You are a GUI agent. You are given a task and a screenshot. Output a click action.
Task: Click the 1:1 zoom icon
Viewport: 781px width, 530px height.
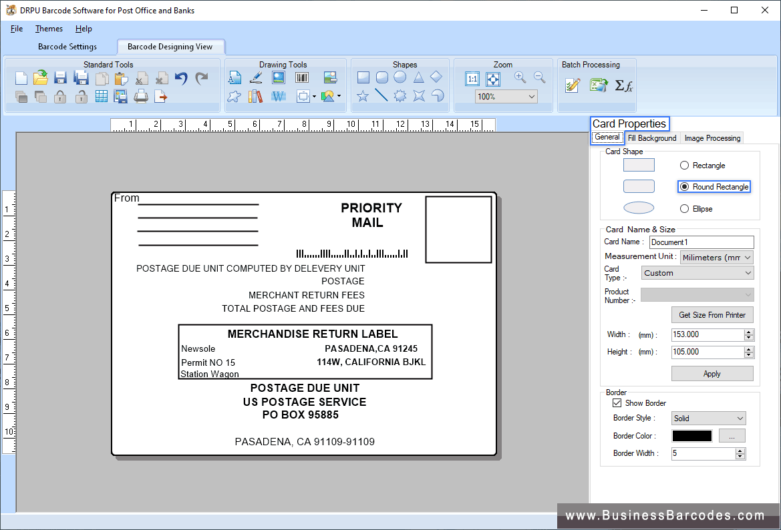coord(472,79)
